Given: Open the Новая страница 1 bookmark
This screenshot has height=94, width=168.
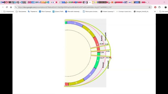Looking at the screenshot, I should point(107,11).
